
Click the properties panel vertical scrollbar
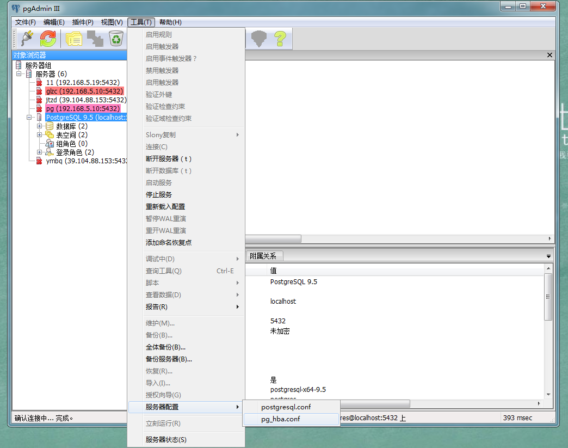tap(548, 297)
